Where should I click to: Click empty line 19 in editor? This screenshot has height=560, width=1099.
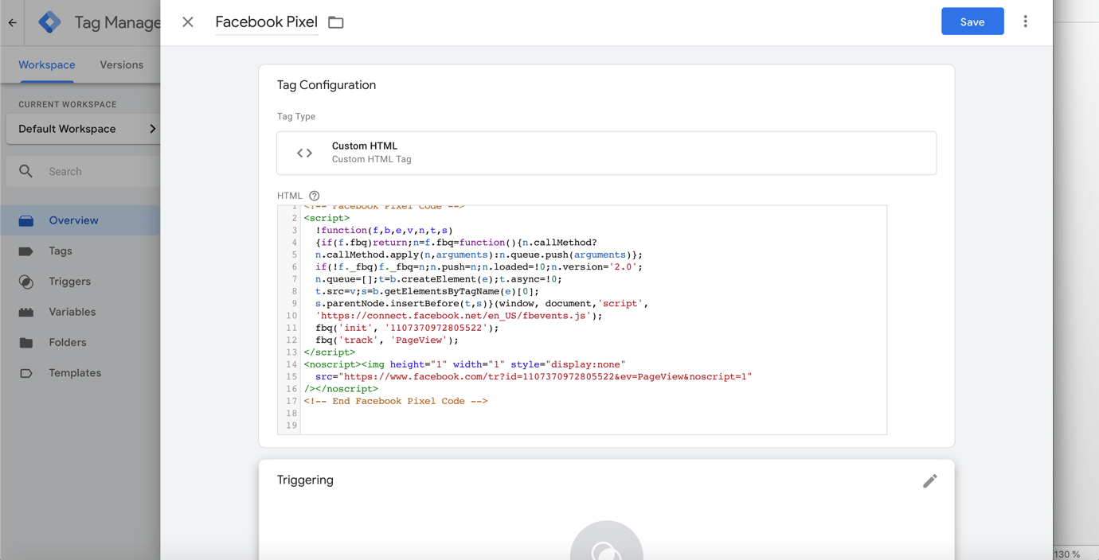(593, 426)
